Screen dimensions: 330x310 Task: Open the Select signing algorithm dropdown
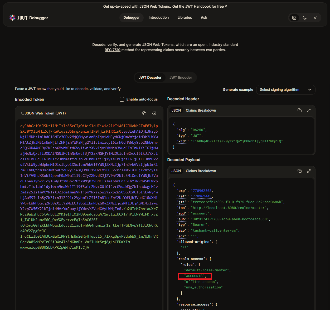[286, 89]
